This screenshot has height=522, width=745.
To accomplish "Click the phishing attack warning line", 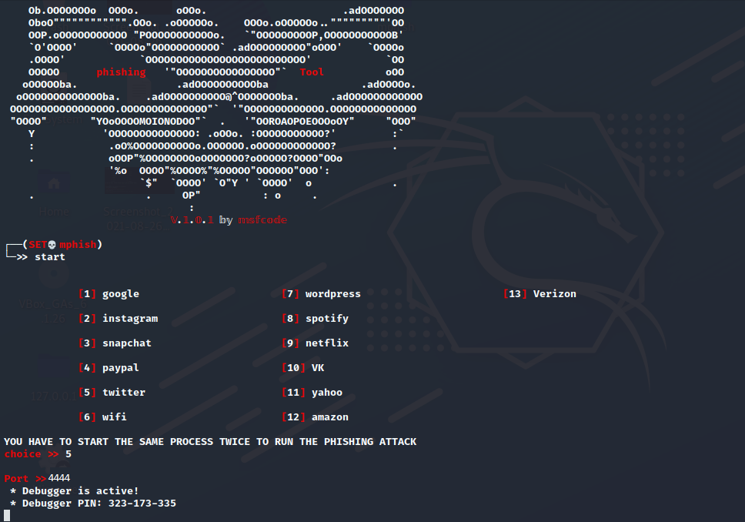I will click(210, 442).
